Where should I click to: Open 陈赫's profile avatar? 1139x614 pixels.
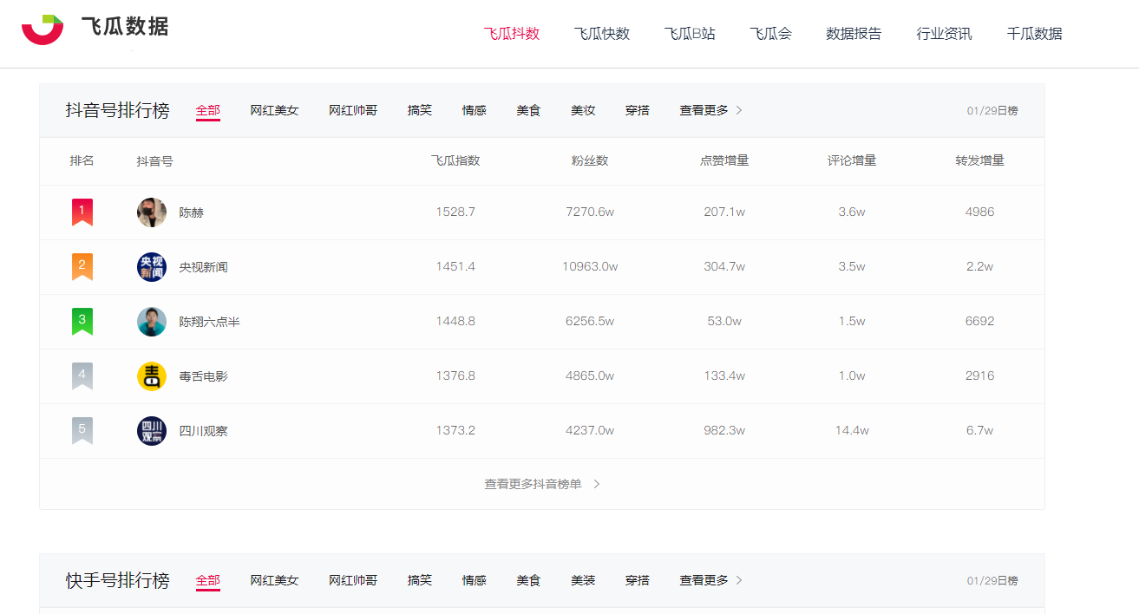pos(152,212)
